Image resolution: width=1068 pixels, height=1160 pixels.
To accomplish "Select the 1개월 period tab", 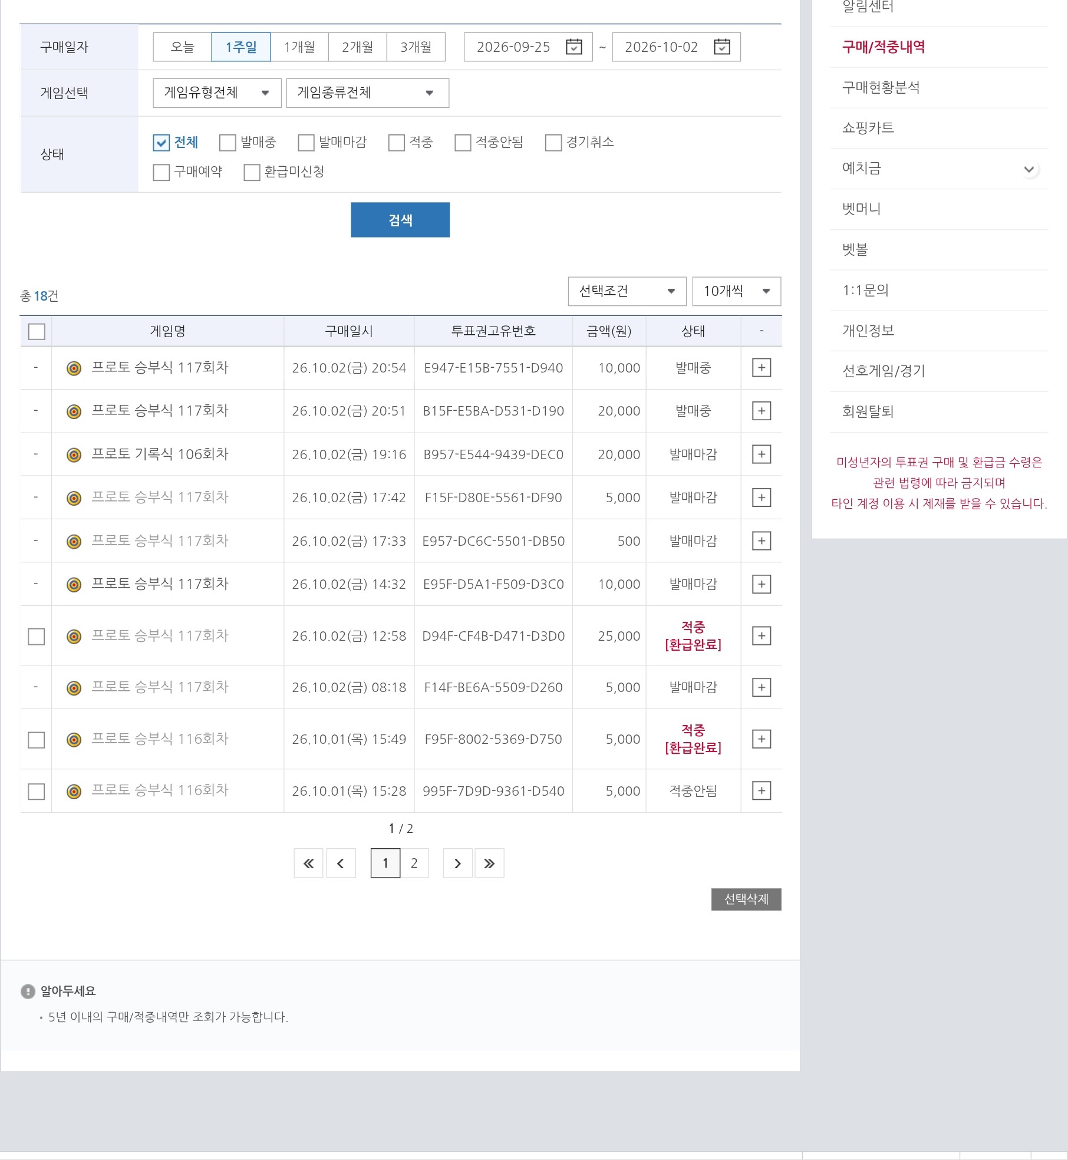I will 299,47.
